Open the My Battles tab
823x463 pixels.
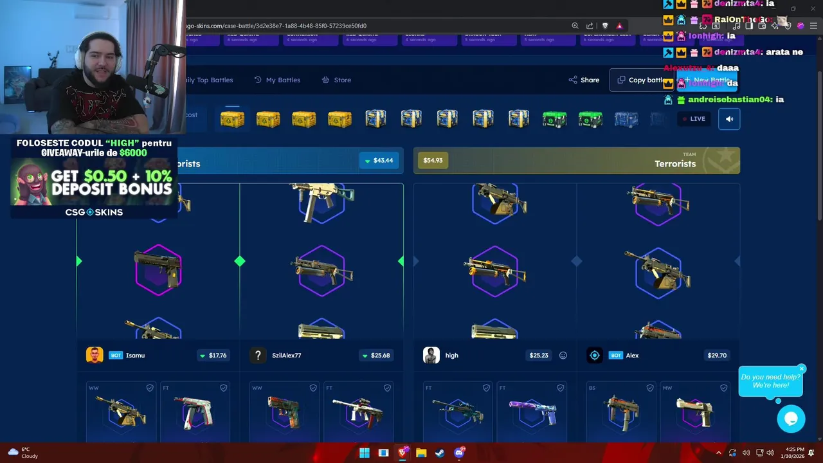tap(277, 80)
